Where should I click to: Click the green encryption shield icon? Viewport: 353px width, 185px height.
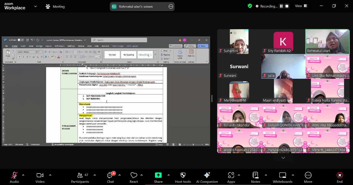pos(250,6)
